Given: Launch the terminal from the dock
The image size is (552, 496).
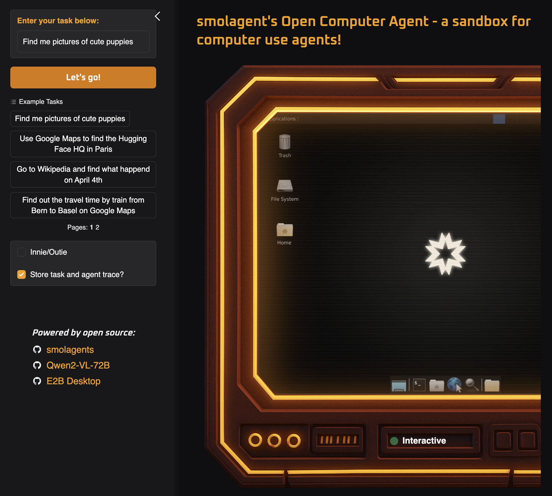Looking at the screenshot, I should (419, 385).
